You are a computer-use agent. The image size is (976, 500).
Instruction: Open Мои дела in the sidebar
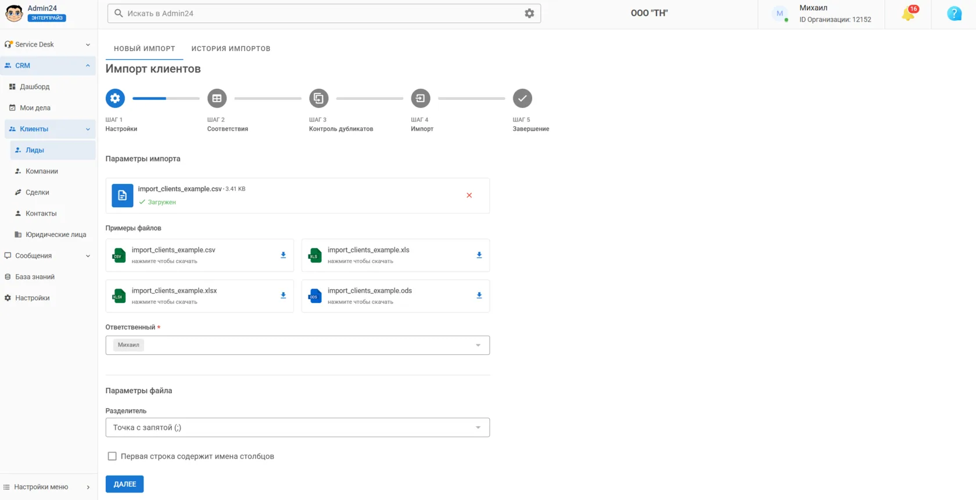[x=50, y=108]
